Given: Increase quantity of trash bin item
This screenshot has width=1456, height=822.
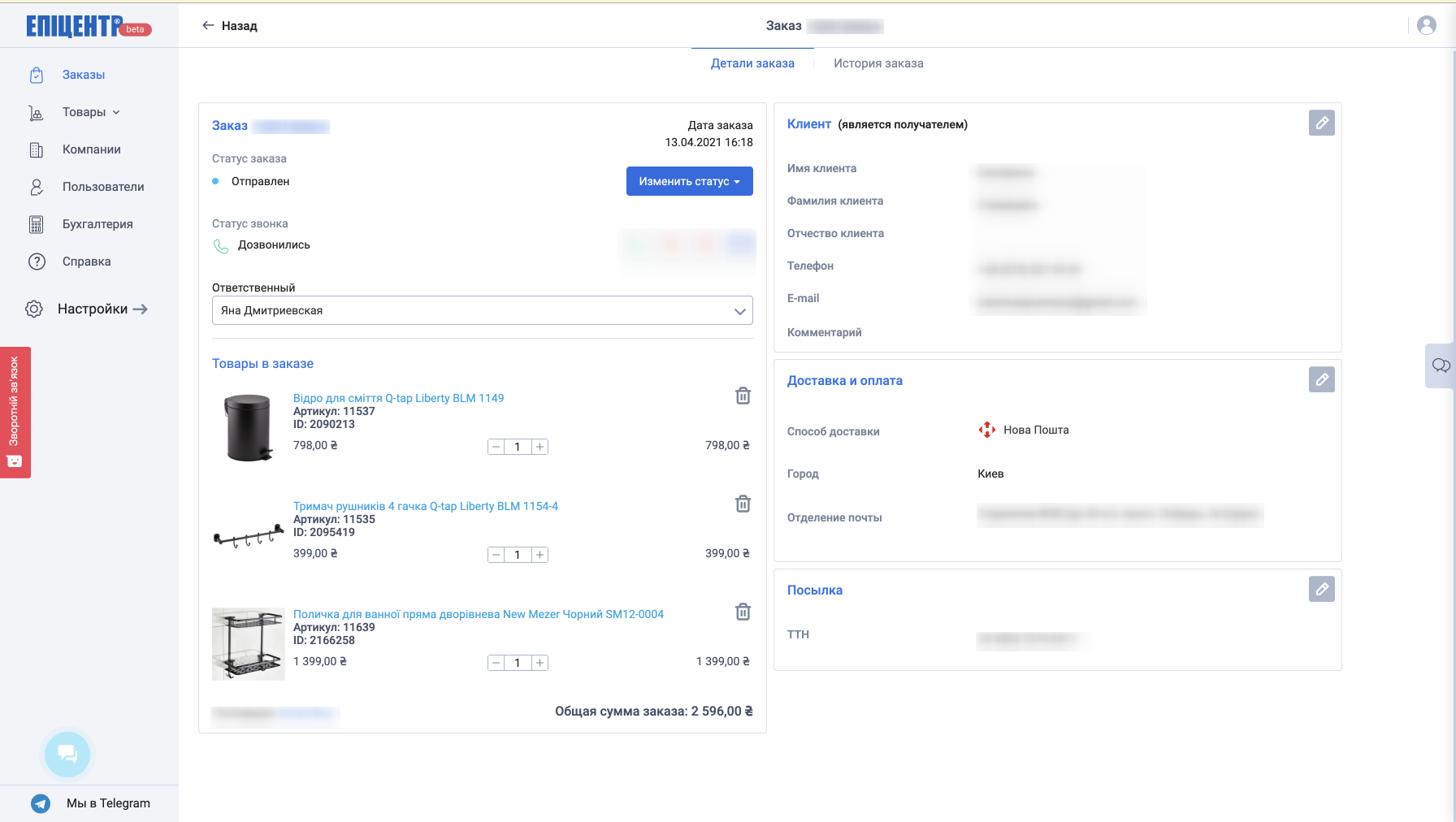Looking at the screenshot, I should [x=539, y=447].
